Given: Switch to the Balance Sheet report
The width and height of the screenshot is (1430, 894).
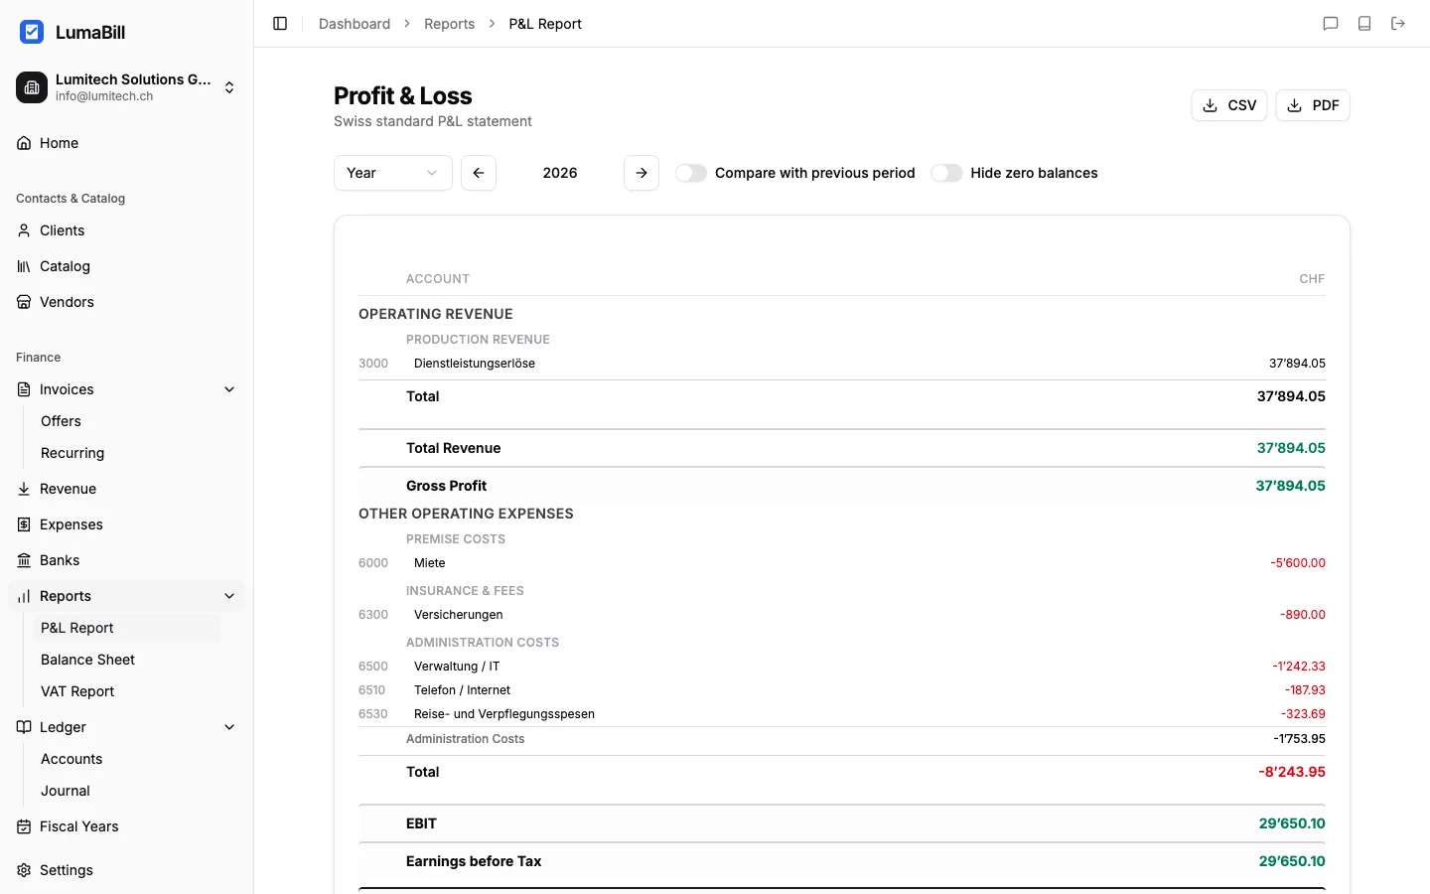Looking at the screenshot, I should pyautogui.click(x=87, y=660).
